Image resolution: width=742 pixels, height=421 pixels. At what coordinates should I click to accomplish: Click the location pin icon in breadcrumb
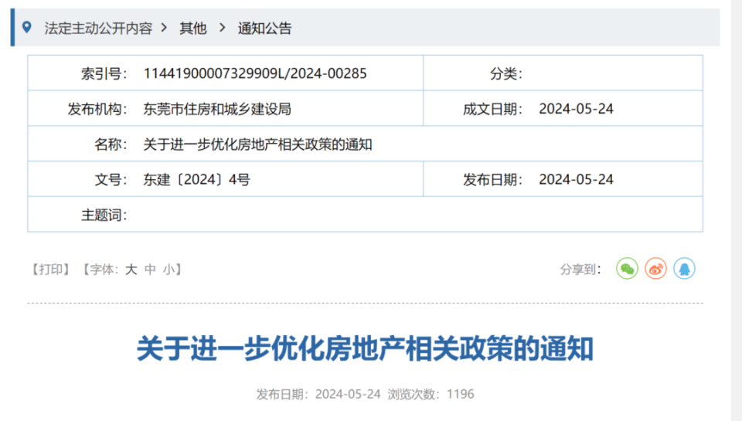pos(27,28)
